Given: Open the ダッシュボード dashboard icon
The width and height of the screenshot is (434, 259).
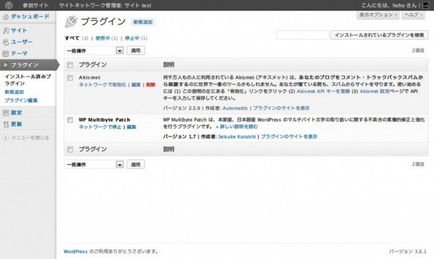Looking at the screenshot, I should click(6, 18).
